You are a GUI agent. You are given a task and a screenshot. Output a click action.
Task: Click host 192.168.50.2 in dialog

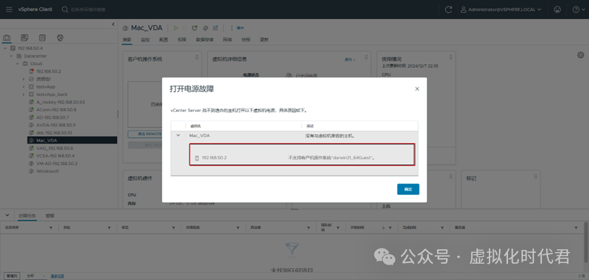click(214, 158)
